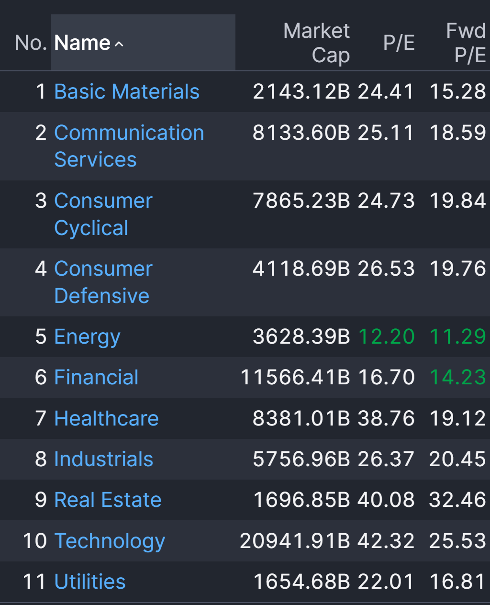Click the sort arrow beside Name
490x605 pixels.
coord(119,44)
